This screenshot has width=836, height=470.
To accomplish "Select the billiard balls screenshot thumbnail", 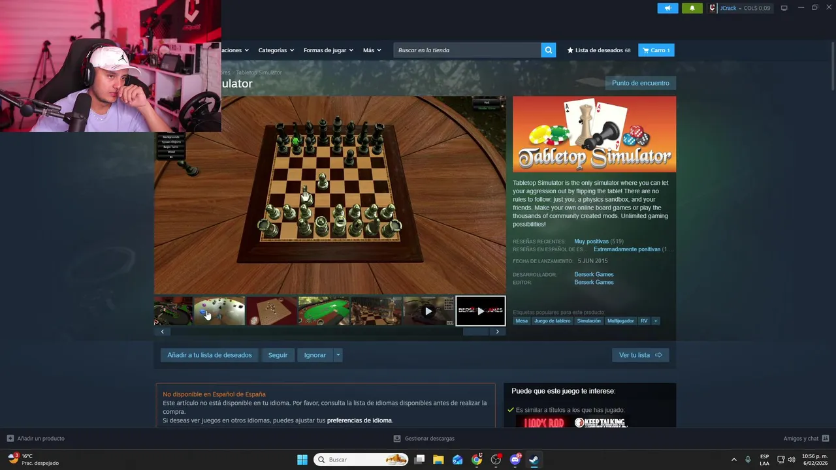I will (x=219, y=311).
